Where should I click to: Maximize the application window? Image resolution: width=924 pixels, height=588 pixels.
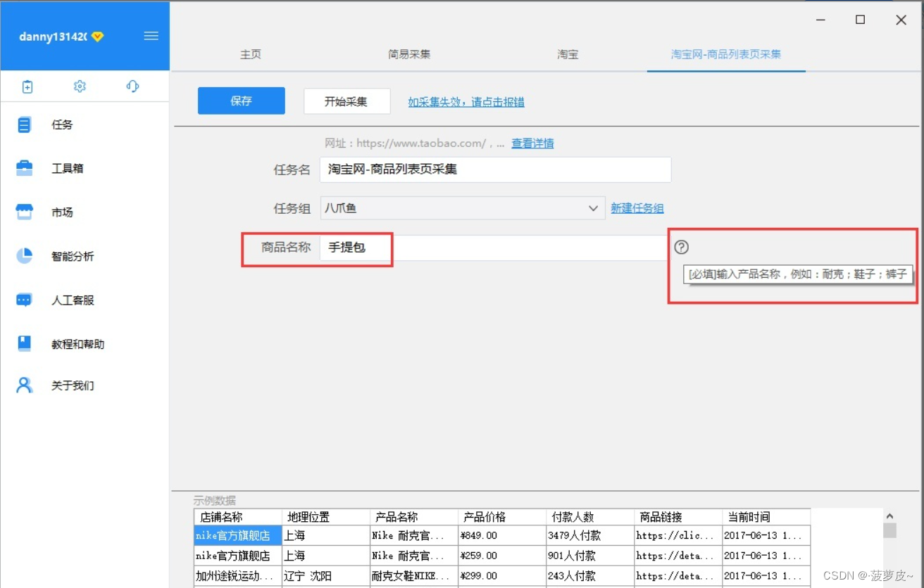click(x=860, y=20)
